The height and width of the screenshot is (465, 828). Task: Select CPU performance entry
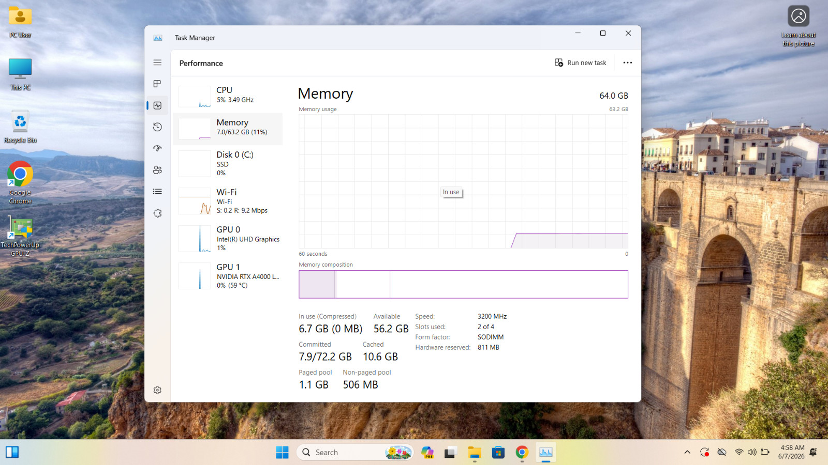[x=228, y=97]
